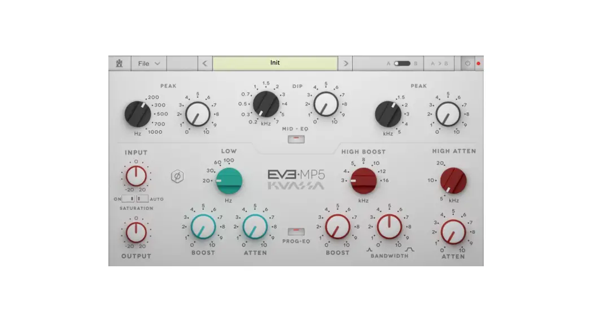Toggle the MID-EQ enable switch

pos(296,139)
